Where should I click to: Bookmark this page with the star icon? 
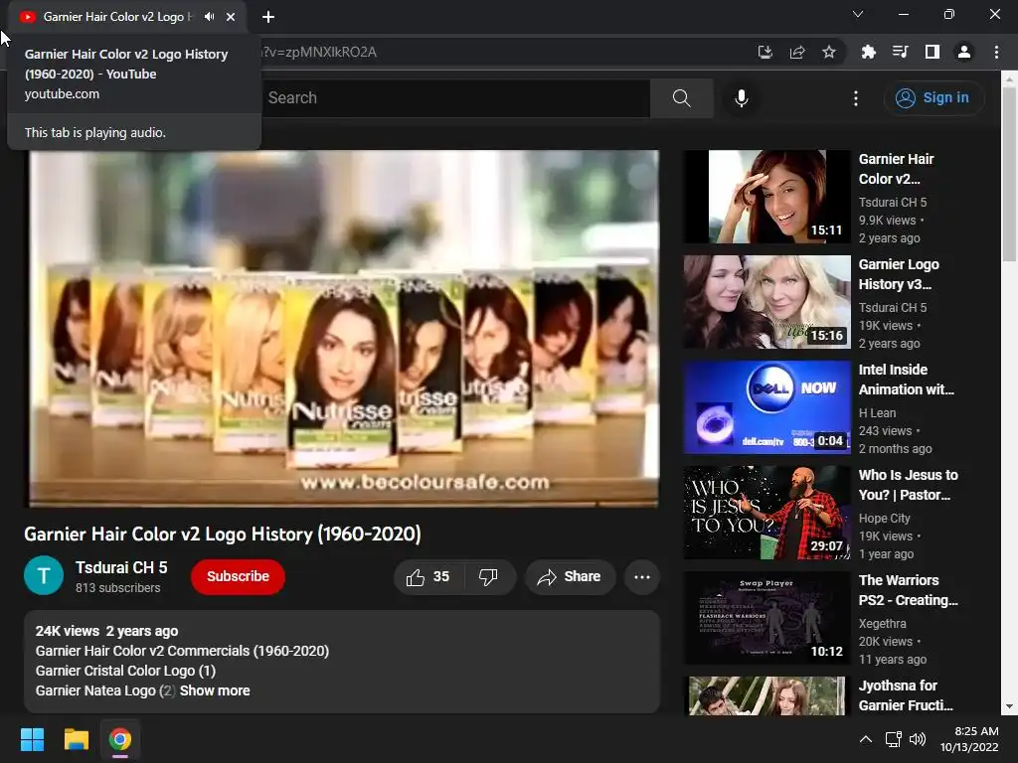click(x=829, y=52)
